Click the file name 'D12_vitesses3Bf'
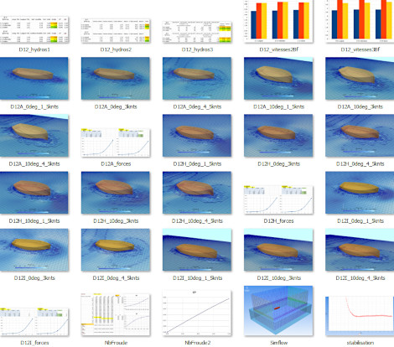The image size is (394, 347). (x=360, y=49)
